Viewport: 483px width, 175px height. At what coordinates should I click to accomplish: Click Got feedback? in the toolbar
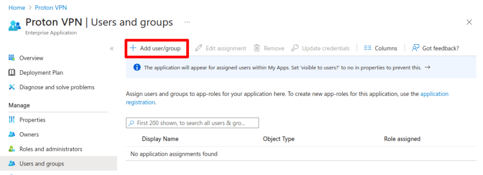435,48
